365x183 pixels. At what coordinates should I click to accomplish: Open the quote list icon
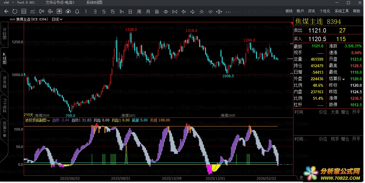(x=24, y=12)
